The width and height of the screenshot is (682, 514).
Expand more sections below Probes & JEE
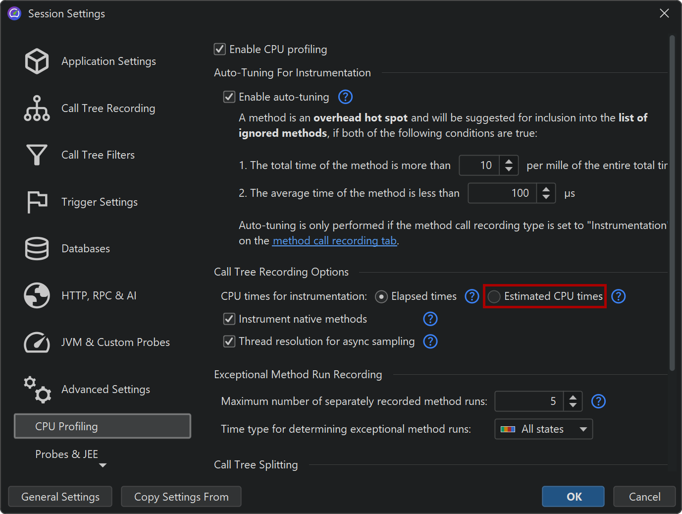103,465
